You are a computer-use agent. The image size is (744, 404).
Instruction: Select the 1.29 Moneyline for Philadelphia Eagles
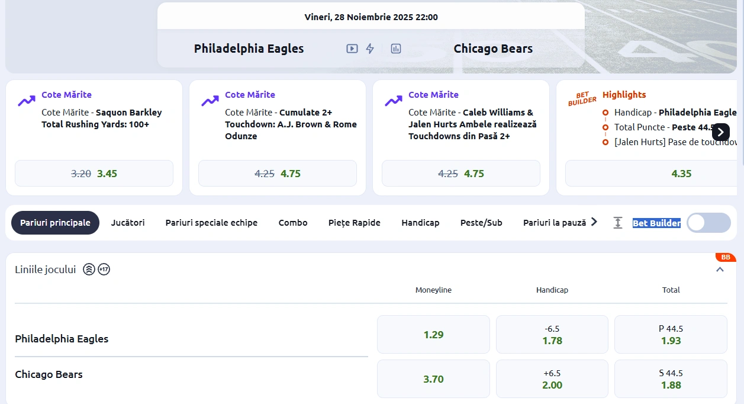click(x=433, y=334)
